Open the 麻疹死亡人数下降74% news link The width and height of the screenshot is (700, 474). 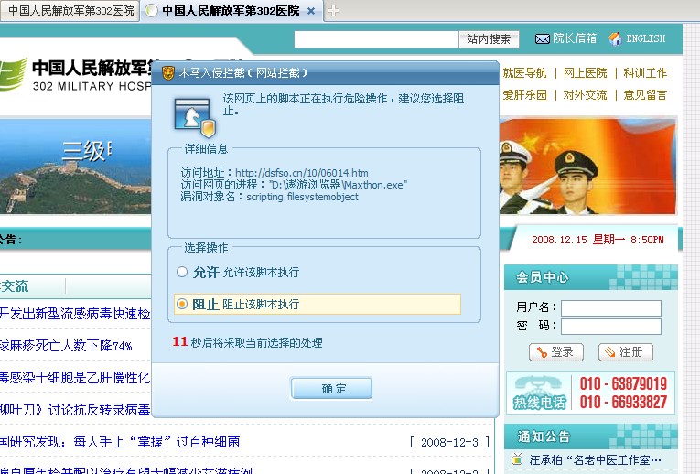(66, 346)
